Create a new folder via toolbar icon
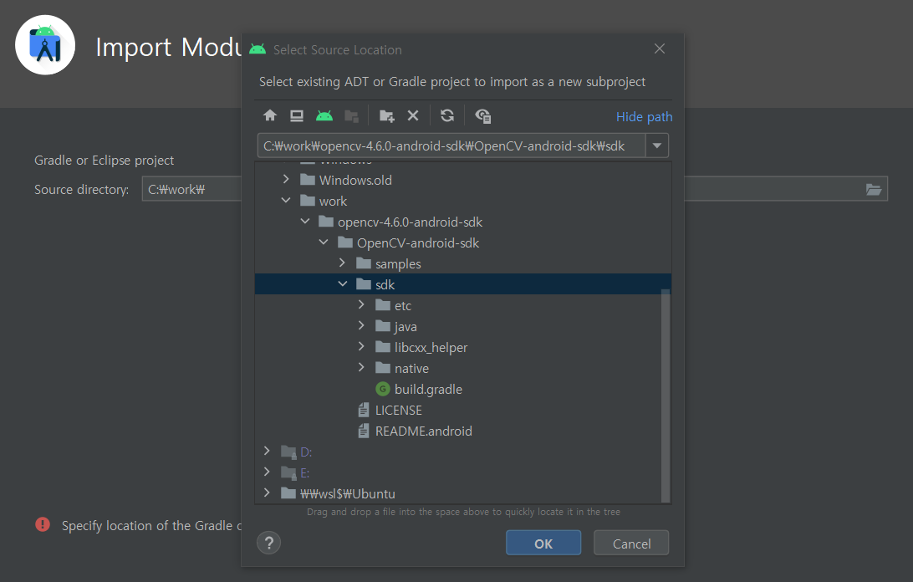Image resolution: width=913 pixels, height=582 pixels. 386,116
